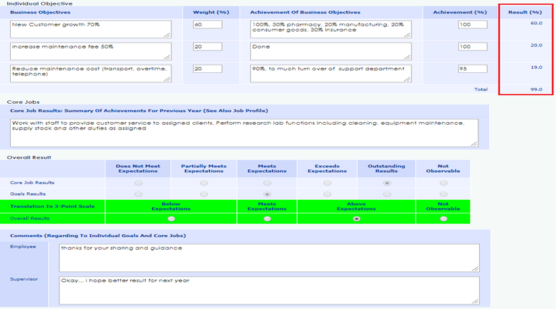The image size is (556, 309).
Task: Click the 'Result (%)' column header
Action: pyautogui.click(x=526, y=12)
